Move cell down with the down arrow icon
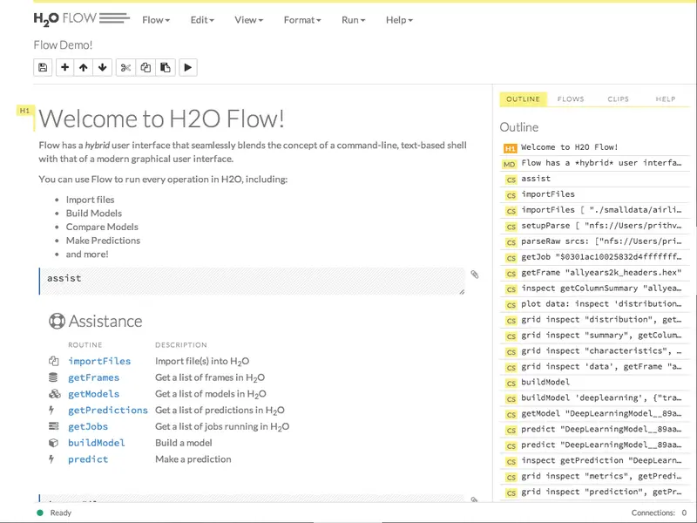This screenshot has height=523, width=697. tap(103, 68)
